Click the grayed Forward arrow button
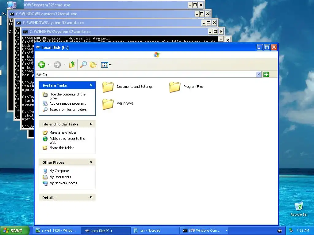The width and height of the screenshot is (314, 235). (x=57, y=65)
